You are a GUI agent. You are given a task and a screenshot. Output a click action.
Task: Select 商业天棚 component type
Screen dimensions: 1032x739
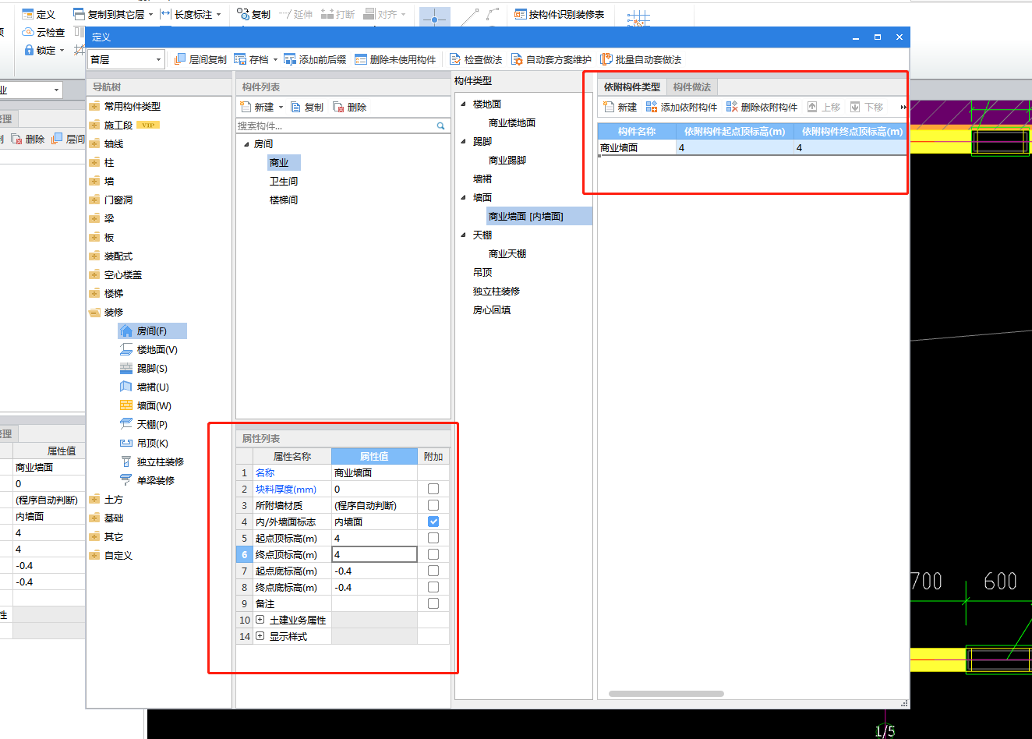pos(507,254)
